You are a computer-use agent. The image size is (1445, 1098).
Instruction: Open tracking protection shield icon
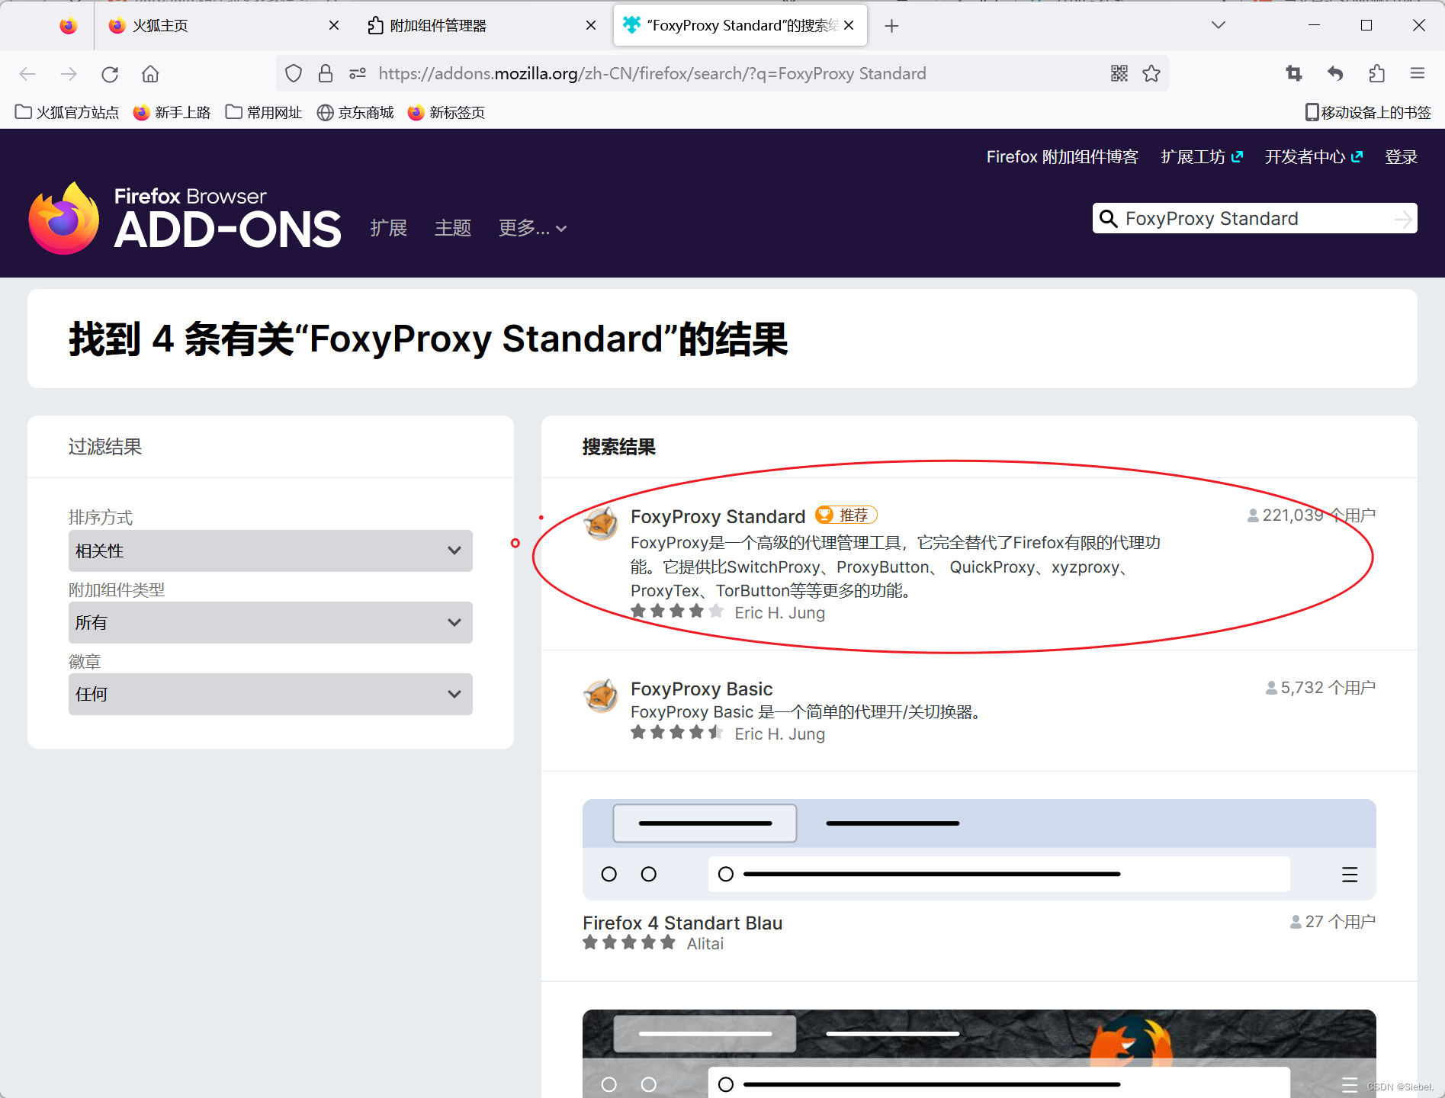click(x=294, y=73)
